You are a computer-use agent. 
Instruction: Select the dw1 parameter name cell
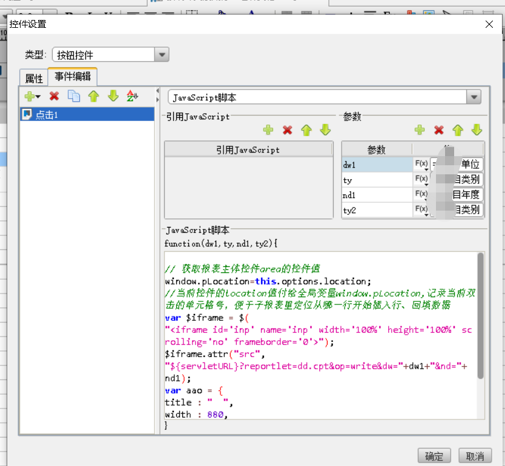coord(377,165)
